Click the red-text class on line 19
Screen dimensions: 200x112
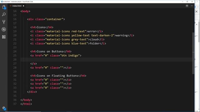tap(78, 31)
